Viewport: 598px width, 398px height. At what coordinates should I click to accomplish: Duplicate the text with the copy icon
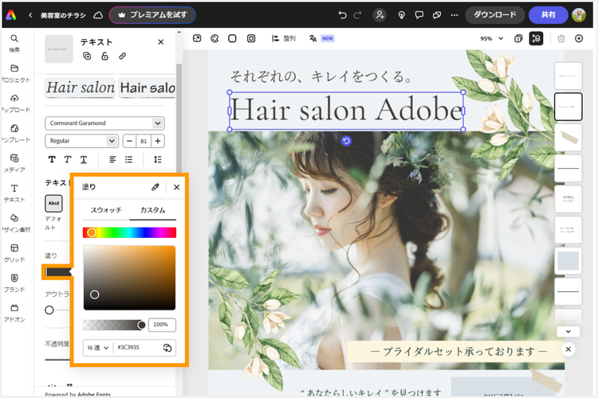click(87, 56)
